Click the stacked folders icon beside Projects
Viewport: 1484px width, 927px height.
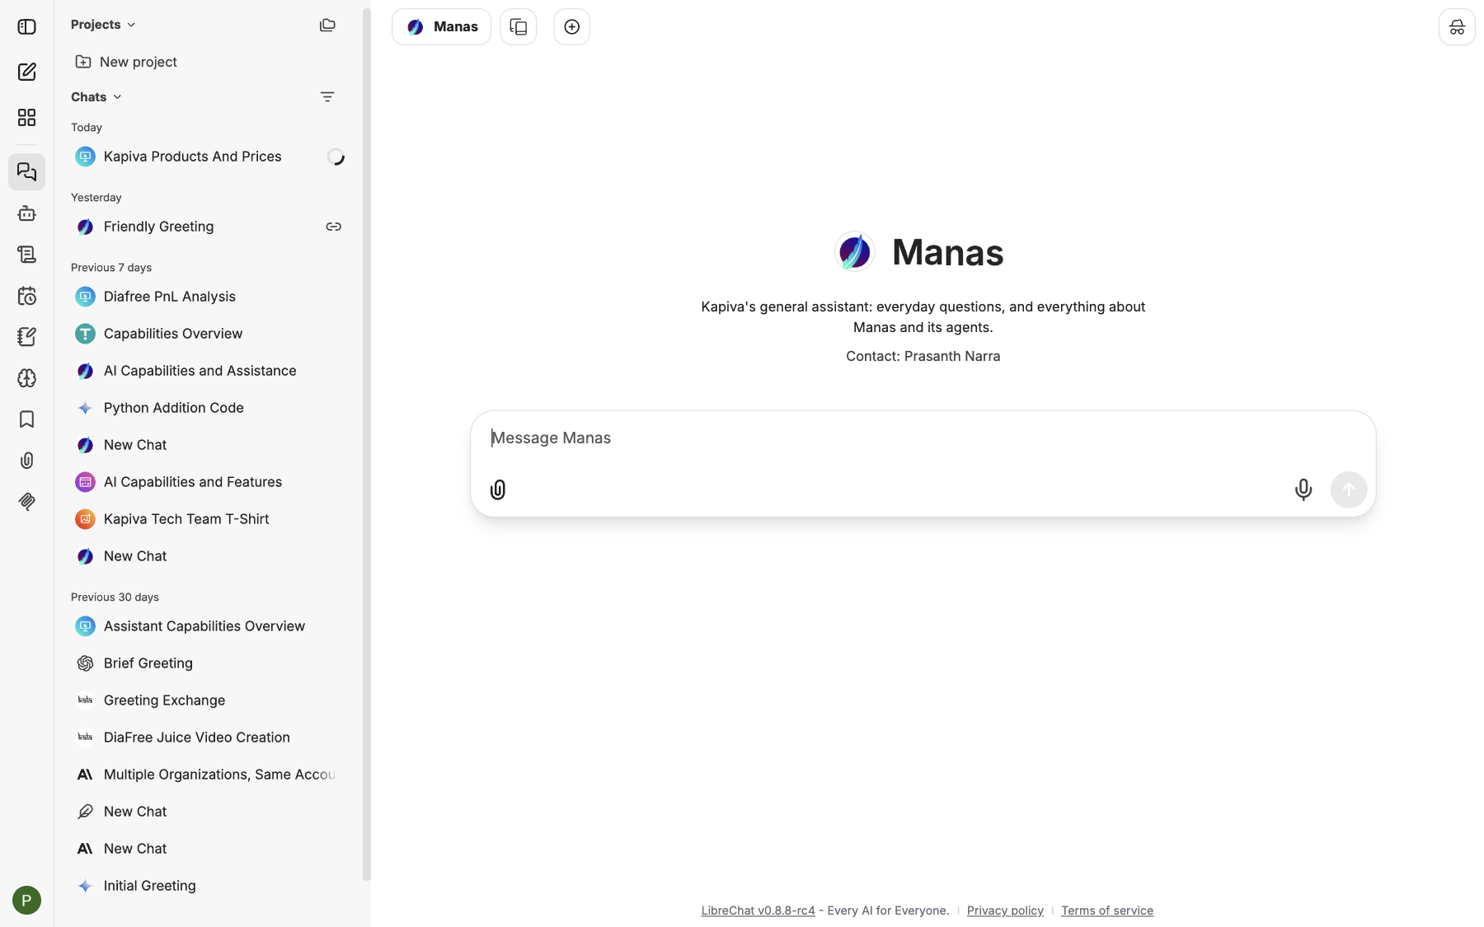coord(327,25)
